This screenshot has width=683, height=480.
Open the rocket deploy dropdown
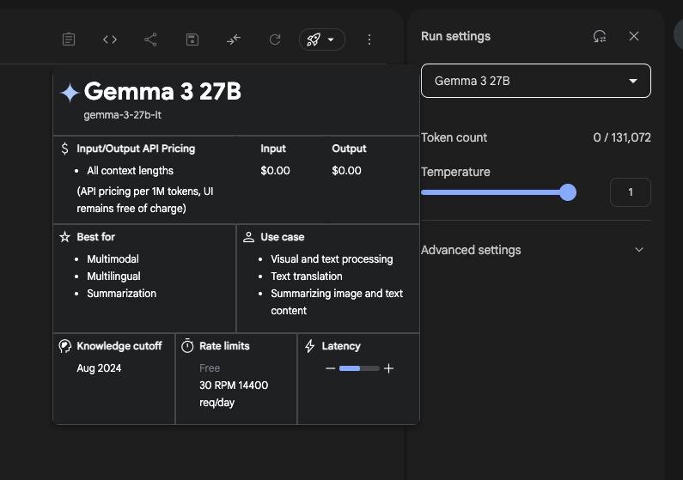[x=321, y=39]
